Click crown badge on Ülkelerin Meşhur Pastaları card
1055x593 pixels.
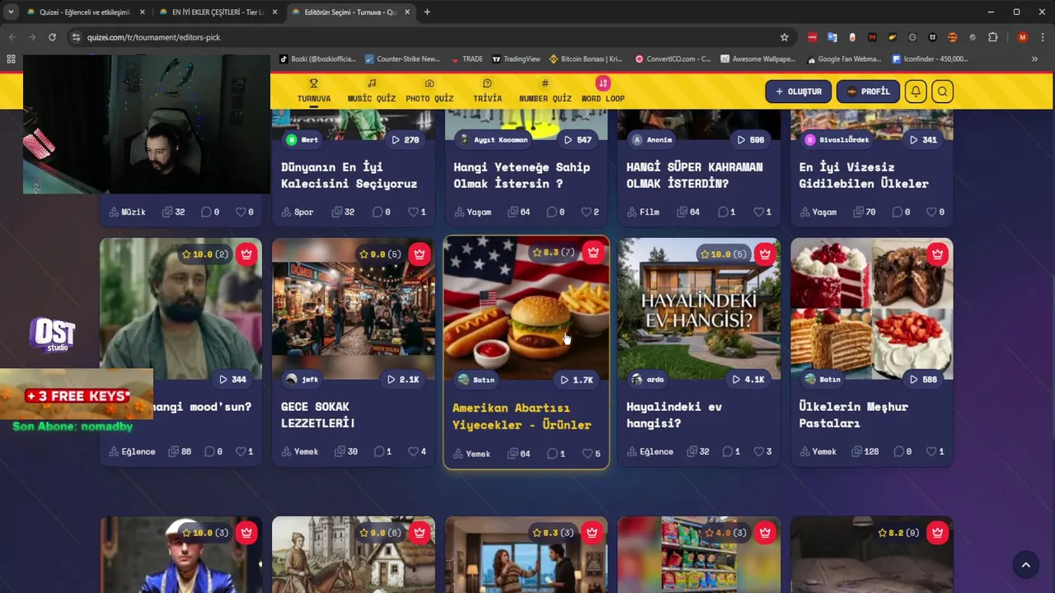937,254
